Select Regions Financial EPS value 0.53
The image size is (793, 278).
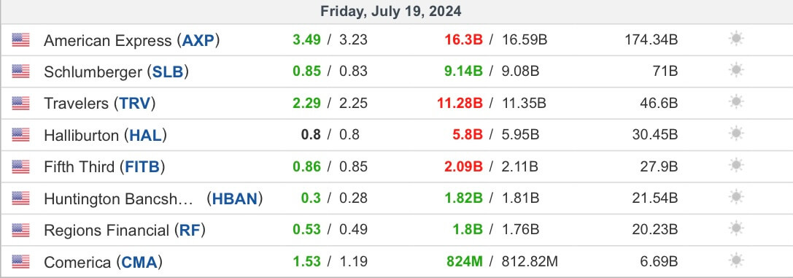click(306, 229)
